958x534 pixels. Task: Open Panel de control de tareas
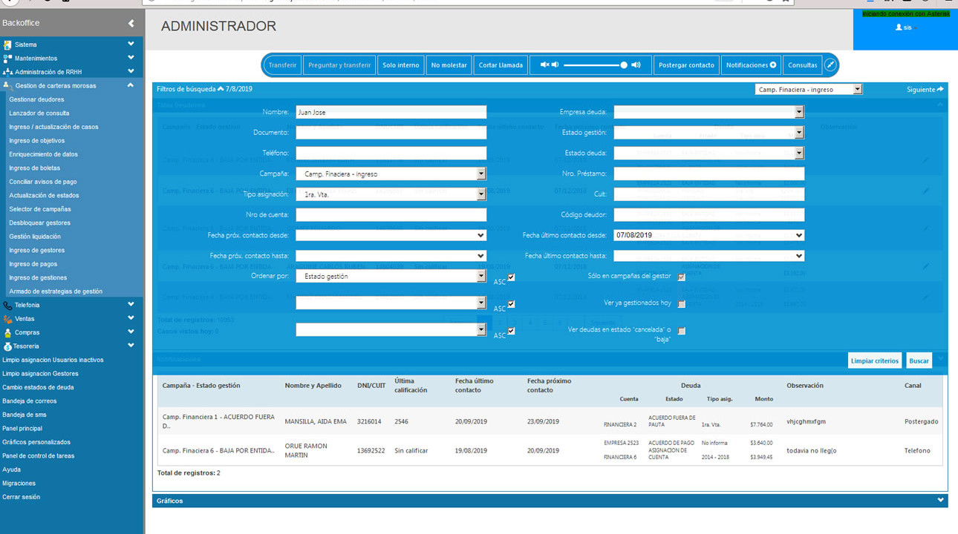[39, 456]
